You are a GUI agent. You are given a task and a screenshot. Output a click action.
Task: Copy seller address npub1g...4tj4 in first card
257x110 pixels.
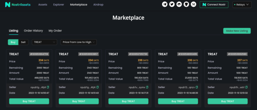point(48,87)
